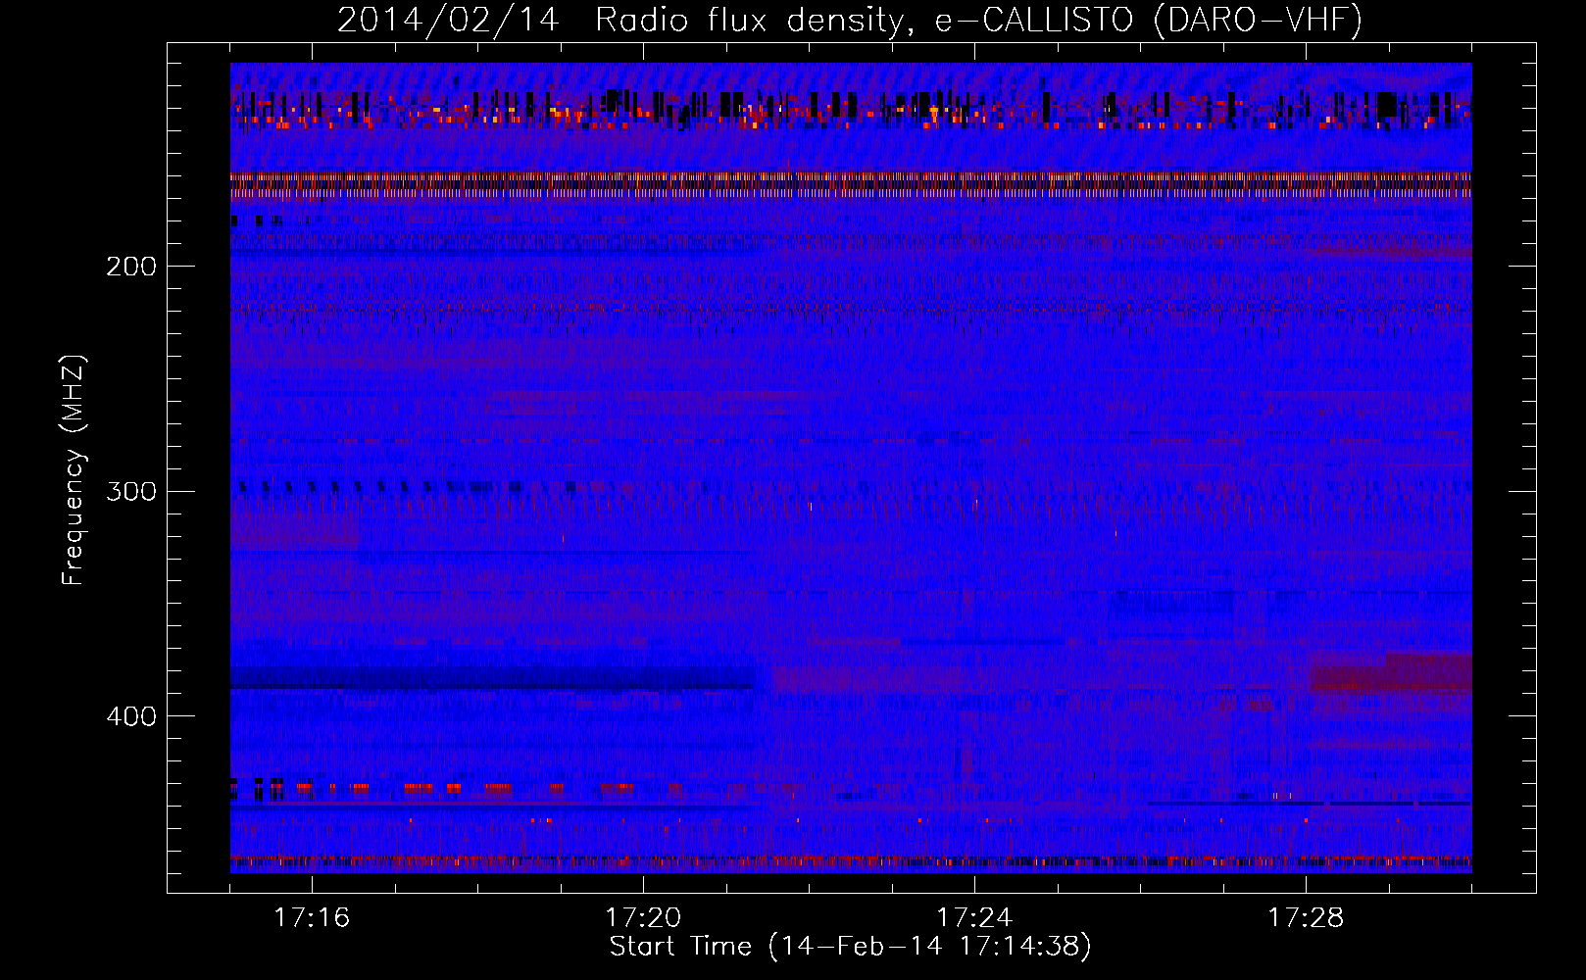This screenshot has width=1586, height=980.
Task: Click the 17:24 time tick label
Action: (974, 918)
